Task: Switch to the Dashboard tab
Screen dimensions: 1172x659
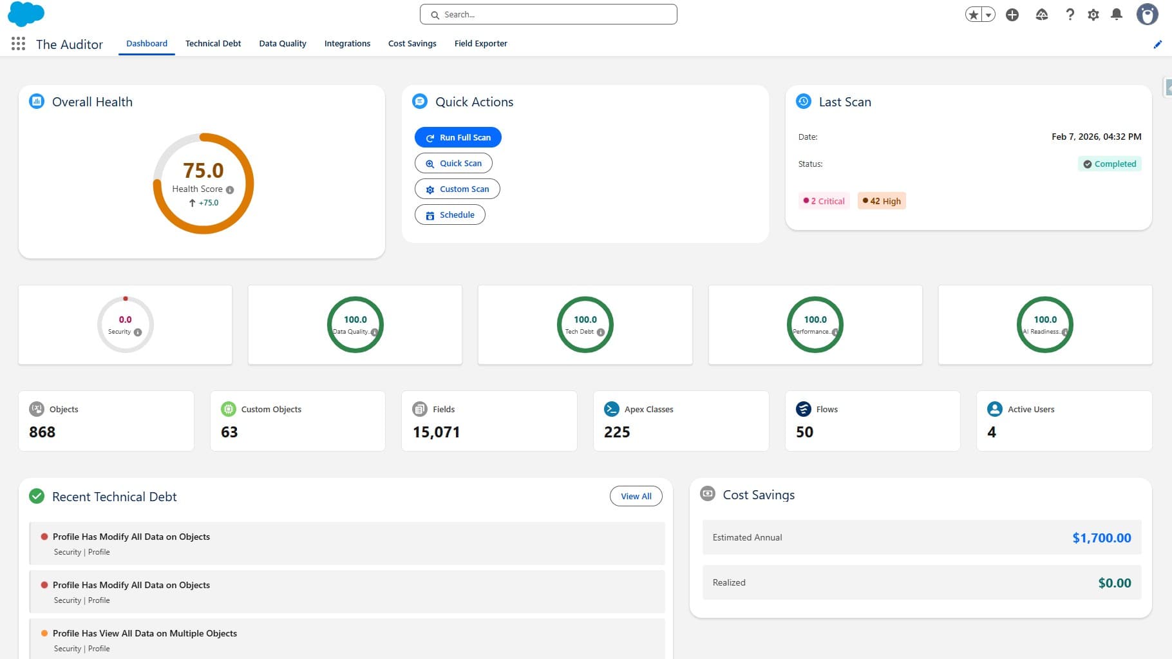Action: click(147, 43)
